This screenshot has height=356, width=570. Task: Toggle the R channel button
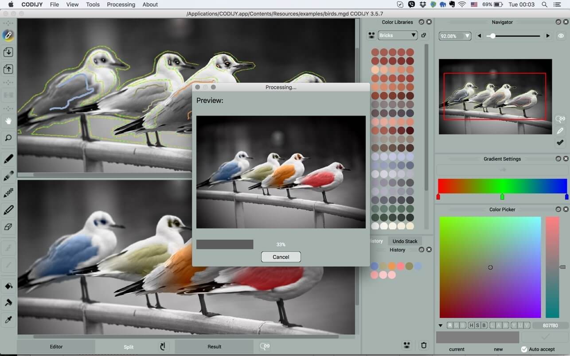450,325
